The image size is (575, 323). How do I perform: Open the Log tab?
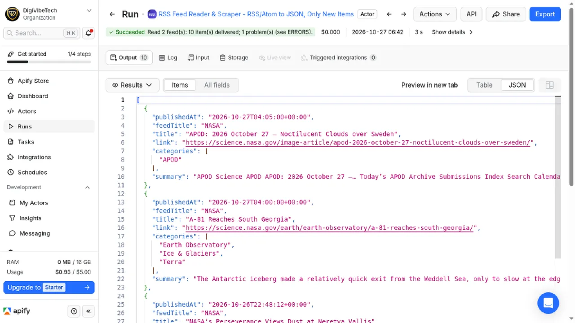tap(168, 57)
